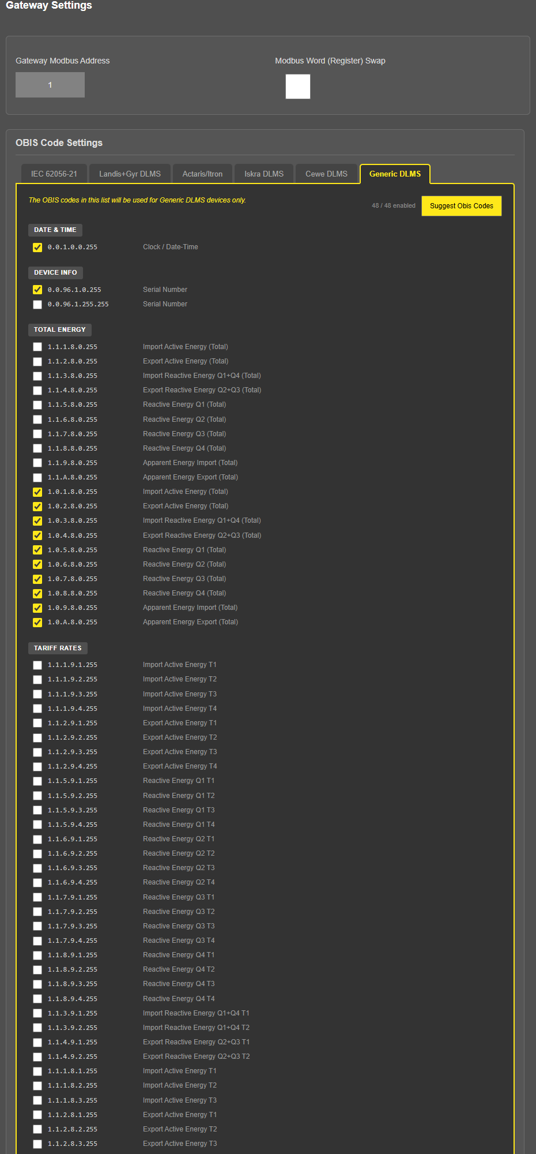Viewport: 536px width, 1154px height.
Task: Toggle the Modbus Word (Register) Swap checkbox
Action: [x=298, y=87]
